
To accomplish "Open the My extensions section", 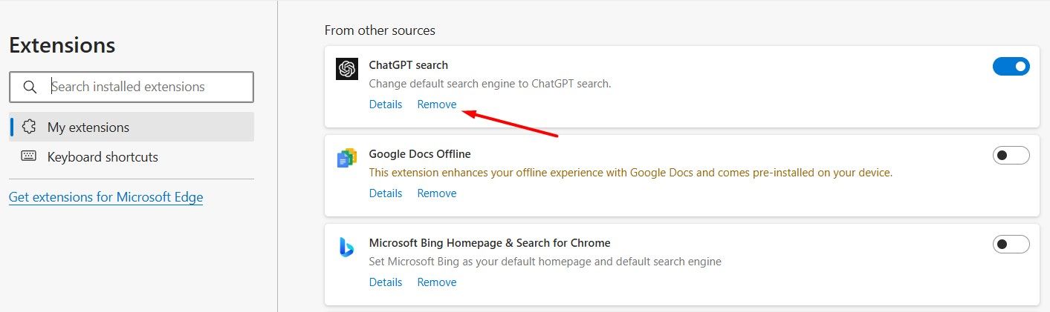I will [88, 127].
